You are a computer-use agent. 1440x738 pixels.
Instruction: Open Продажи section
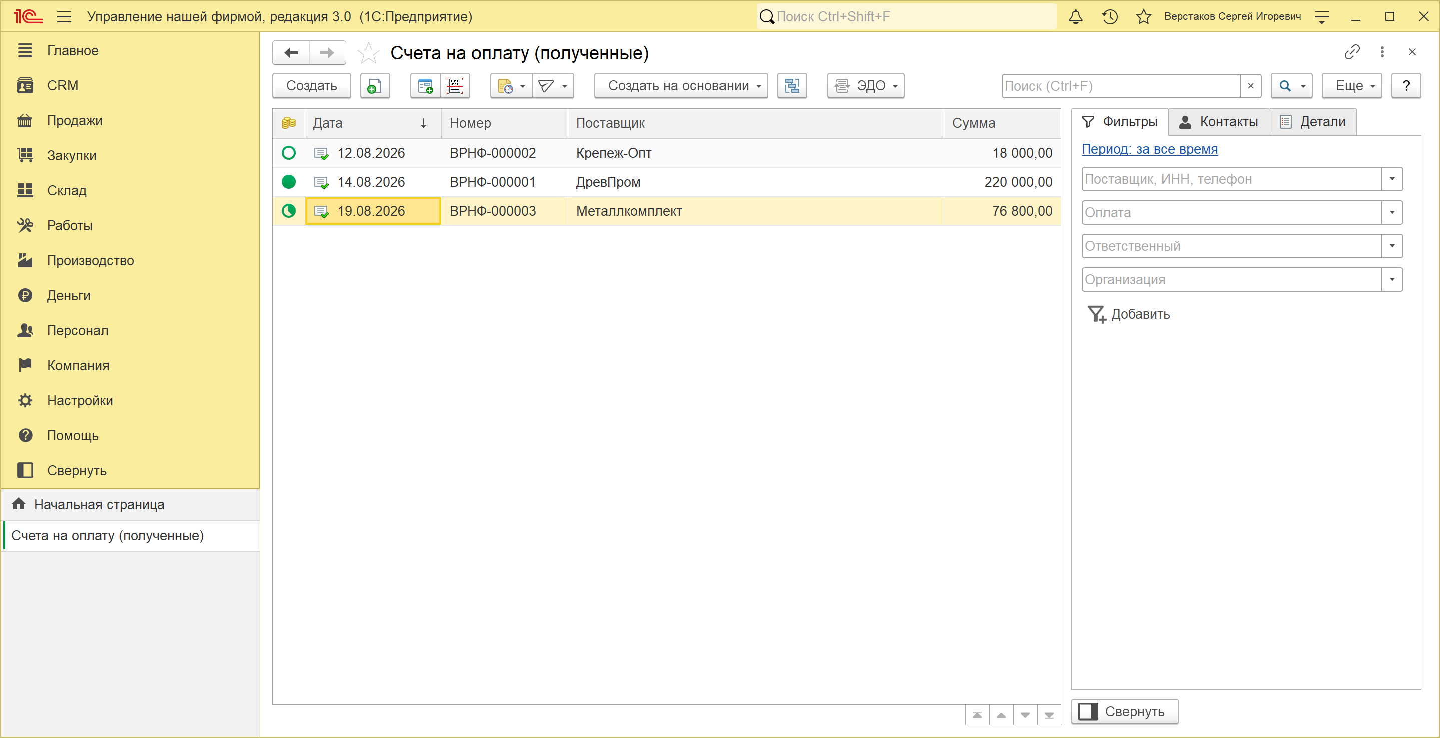(x=75, y=120)
